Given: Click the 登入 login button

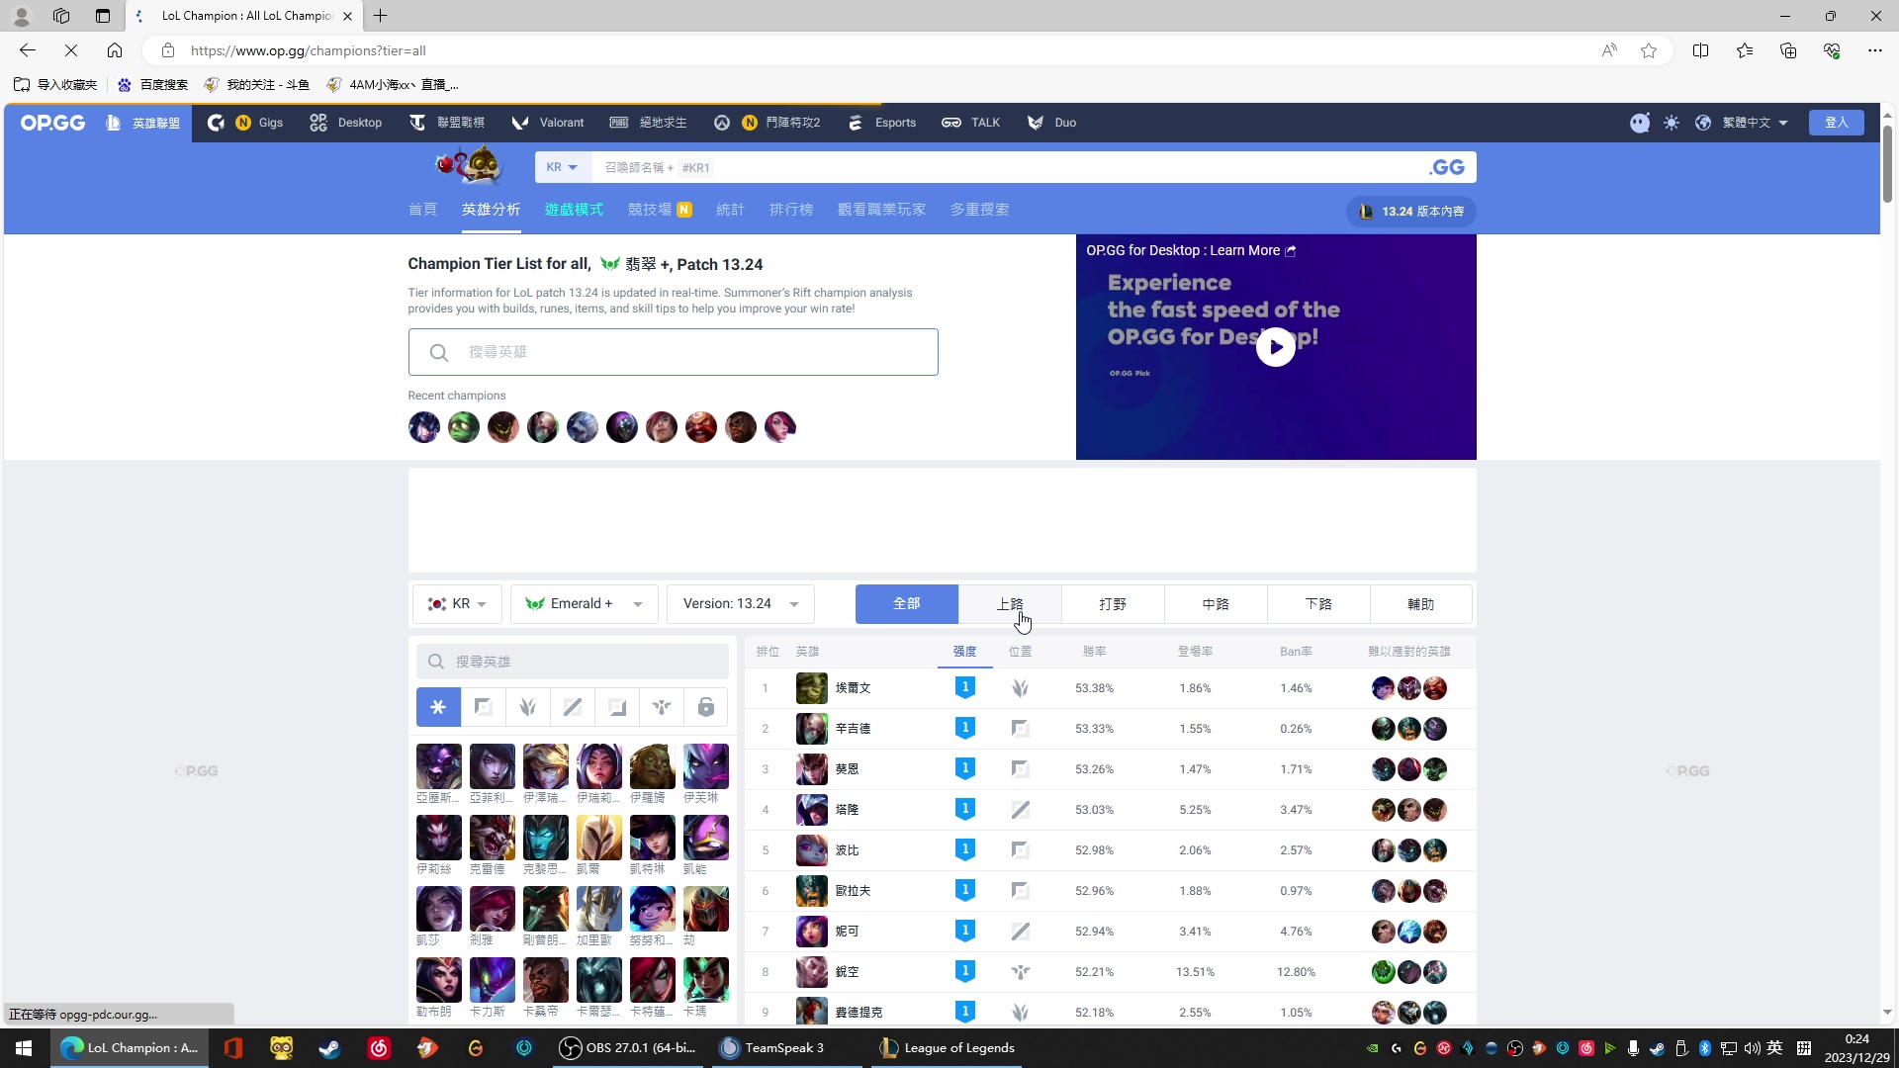Looking at the screenshot, I should tap(1836, 123).
